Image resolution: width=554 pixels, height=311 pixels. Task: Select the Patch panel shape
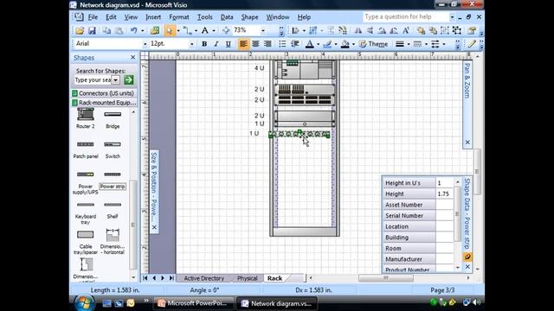click(x=86, y=149)
